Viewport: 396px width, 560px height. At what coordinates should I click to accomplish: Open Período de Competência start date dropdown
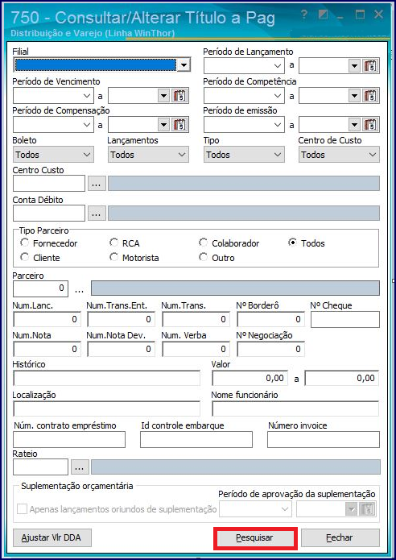click(x=278, y=96)
